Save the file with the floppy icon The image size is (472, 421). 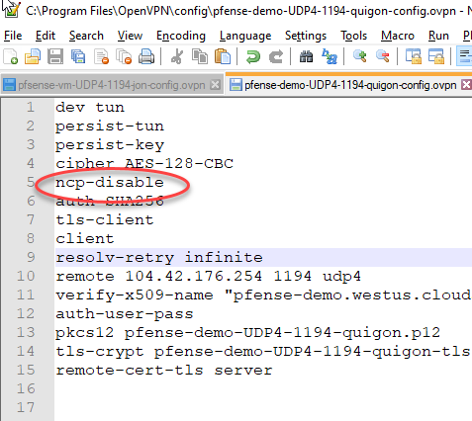[55, 56]
